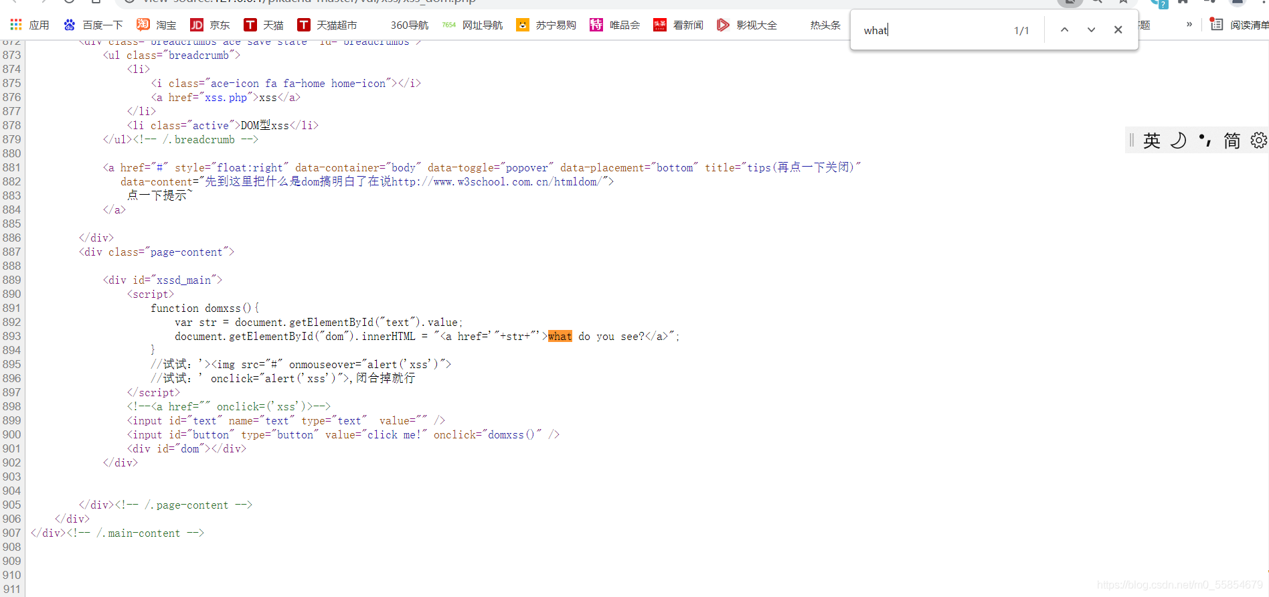
Task: Click the 影视大全 bookmark
Action: coord(747,25)
